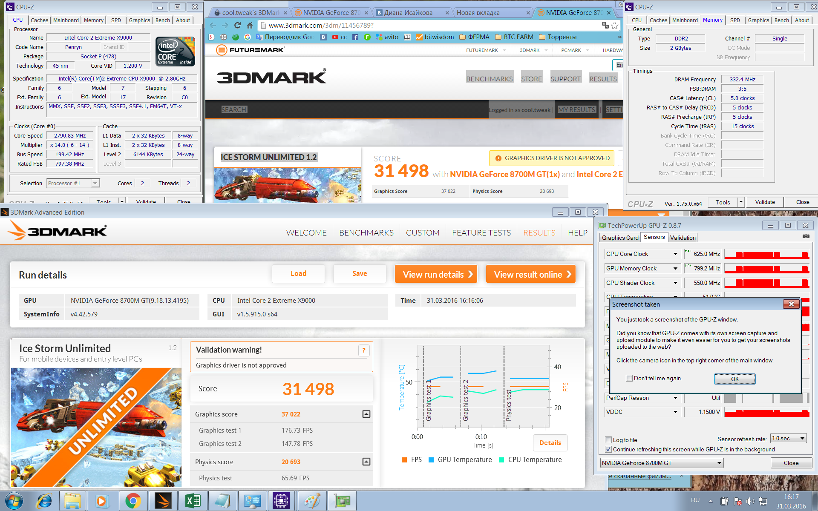Image resolution: width=818 pixels, height=511 pixels.
Task: Open the validation warning help question mark
Action: click(364, 350)
